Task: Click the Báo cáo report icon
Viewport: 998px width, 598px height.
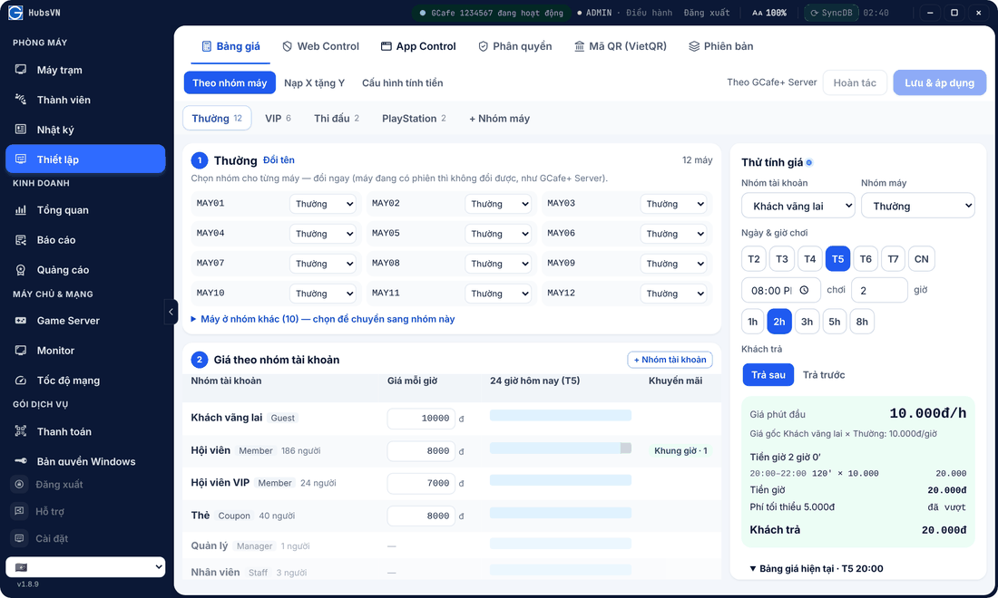Action: [x=21, y=239]
